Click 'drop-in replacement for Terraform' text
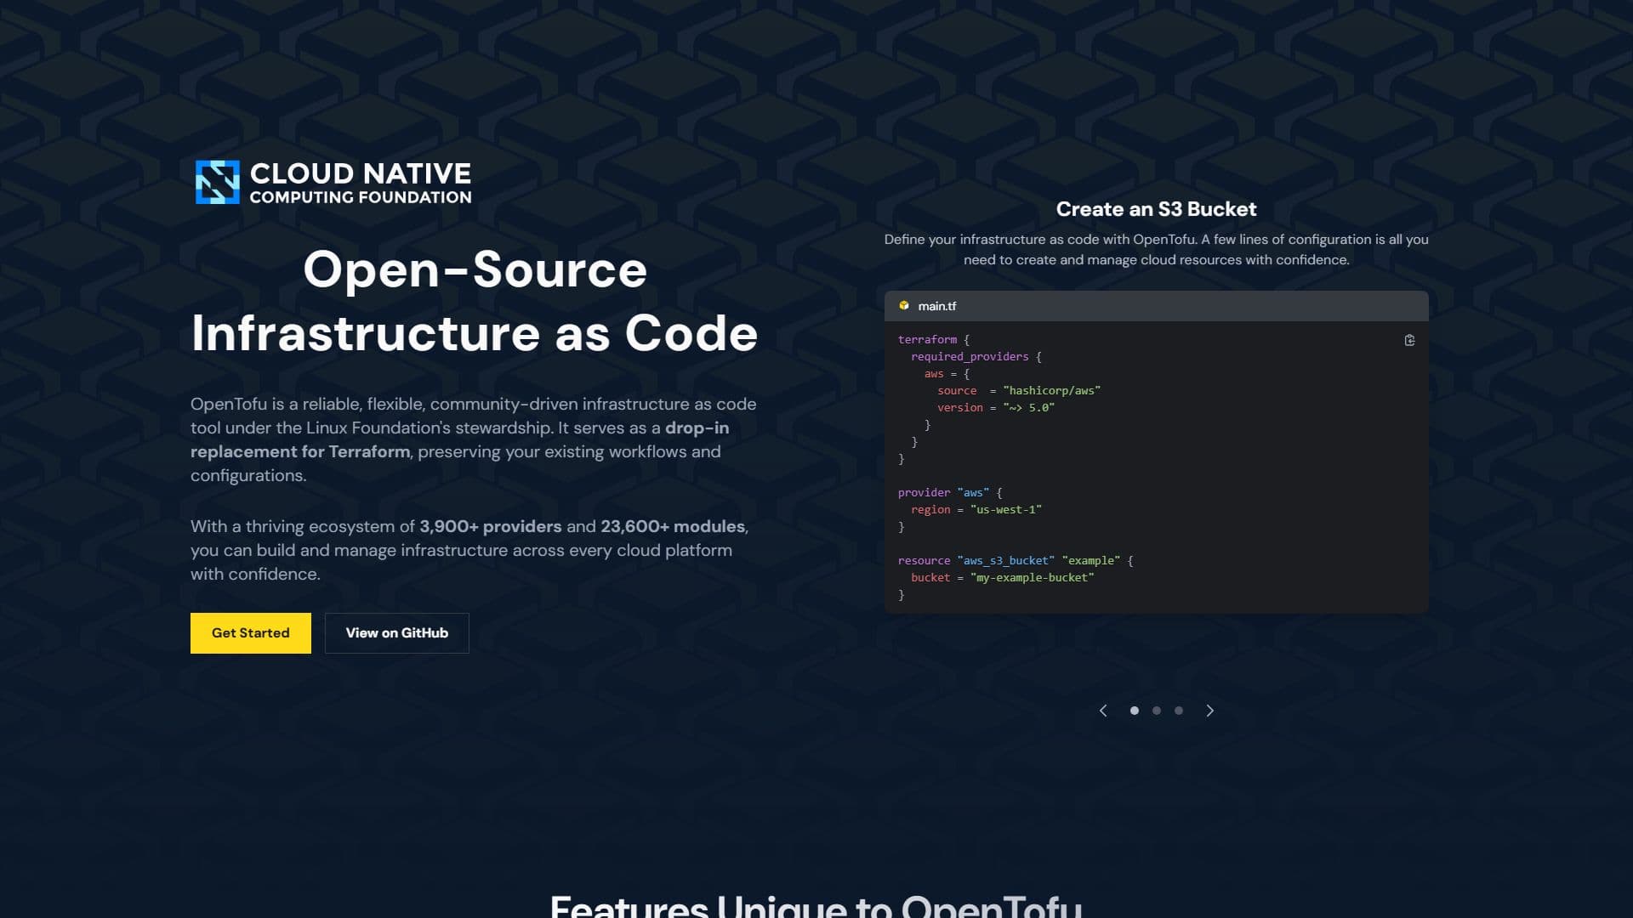 459,439
